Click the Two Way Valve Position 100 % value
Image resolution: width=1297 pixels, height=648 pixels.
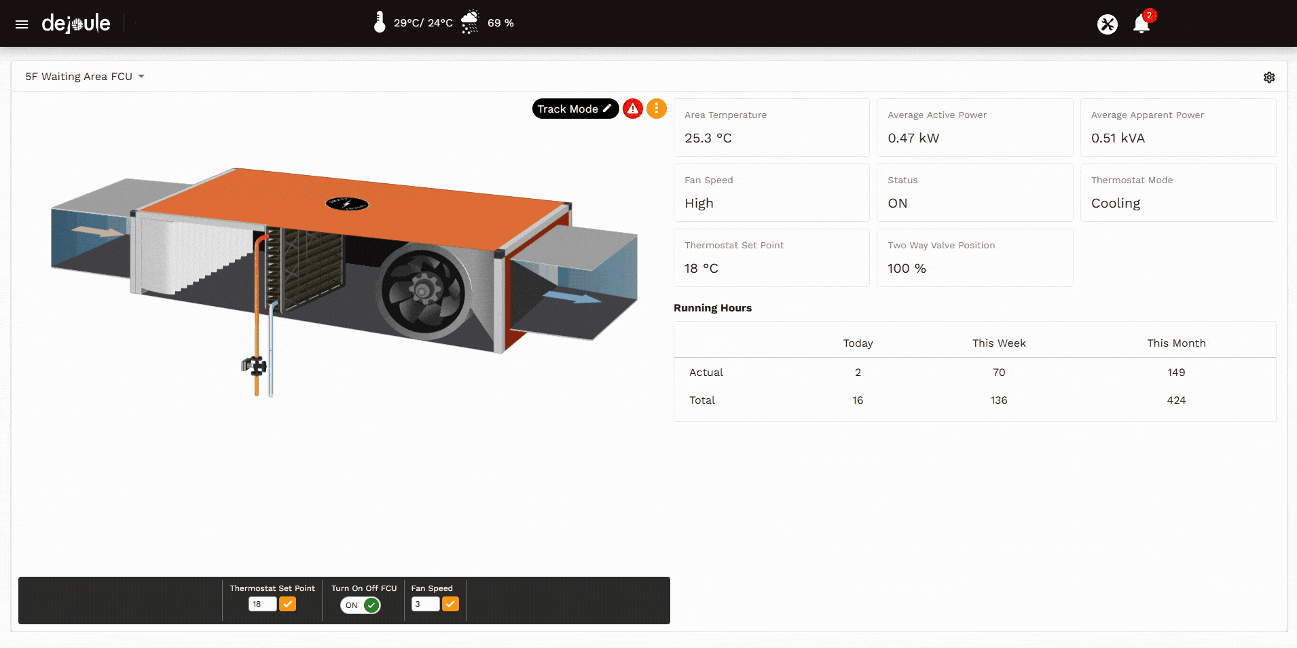(907, 268)
